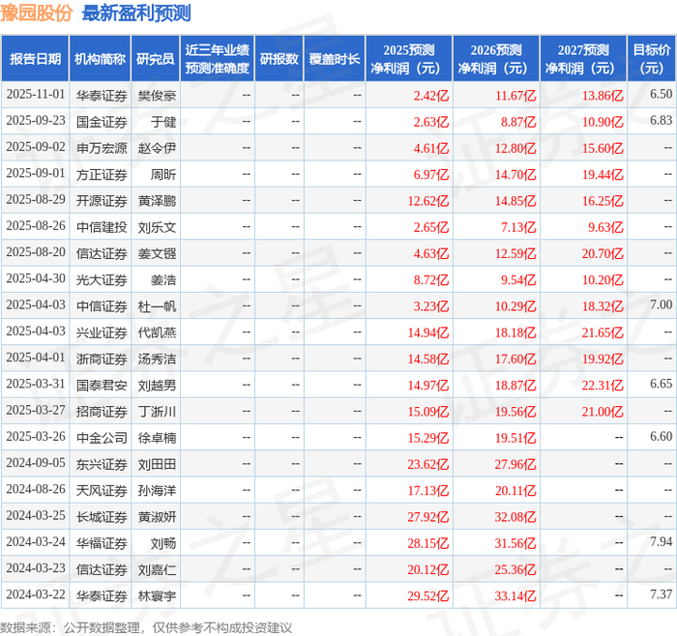Click target price 6.83

661,121
